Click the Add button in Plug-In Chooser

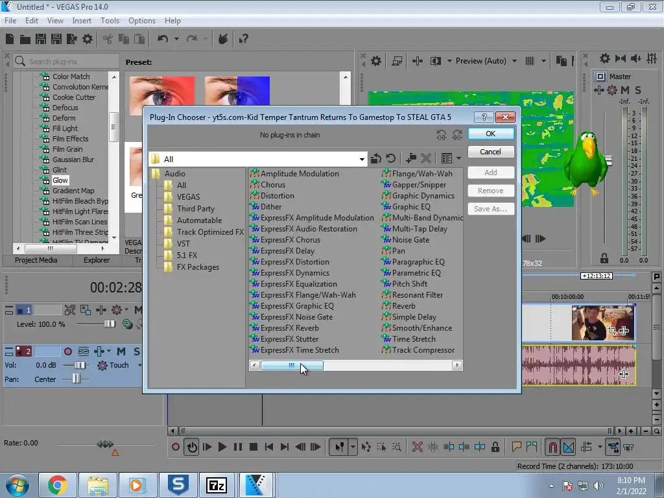[491, 172]
